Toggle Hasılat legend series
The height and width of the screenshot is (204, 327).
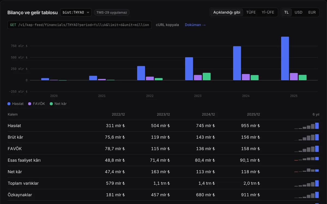16,104
